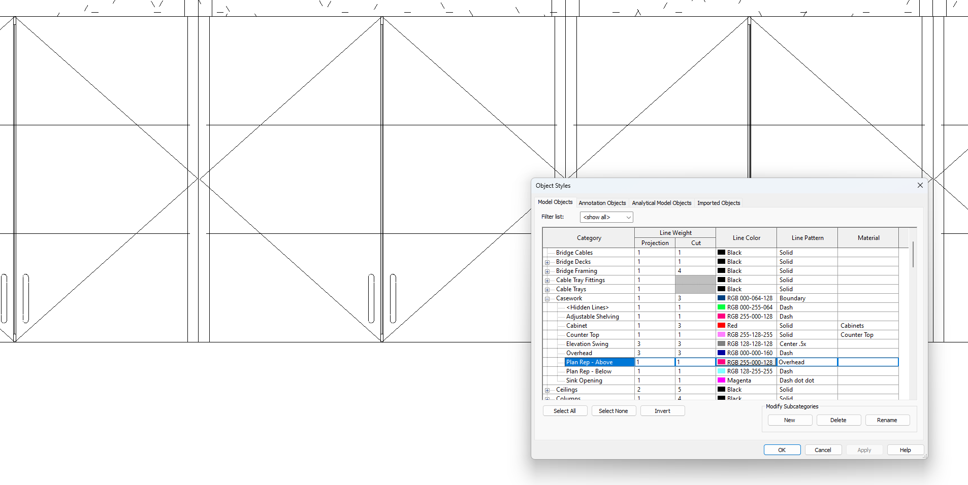Expand the Ceilings category
The height and width of the screenshot is (485, 968).
pos(547,390)
